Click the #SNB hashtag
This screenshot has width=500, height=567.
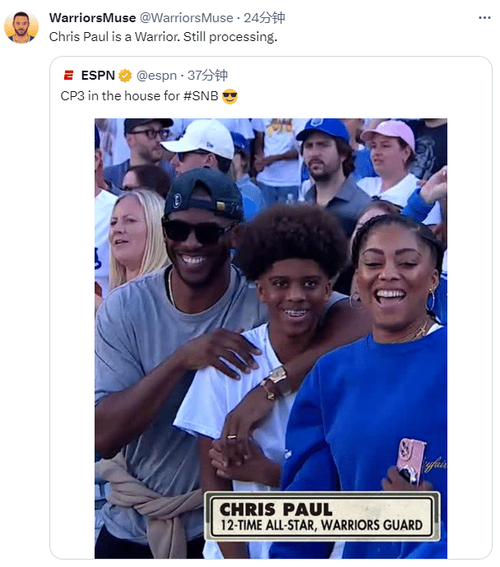point(201,96)
